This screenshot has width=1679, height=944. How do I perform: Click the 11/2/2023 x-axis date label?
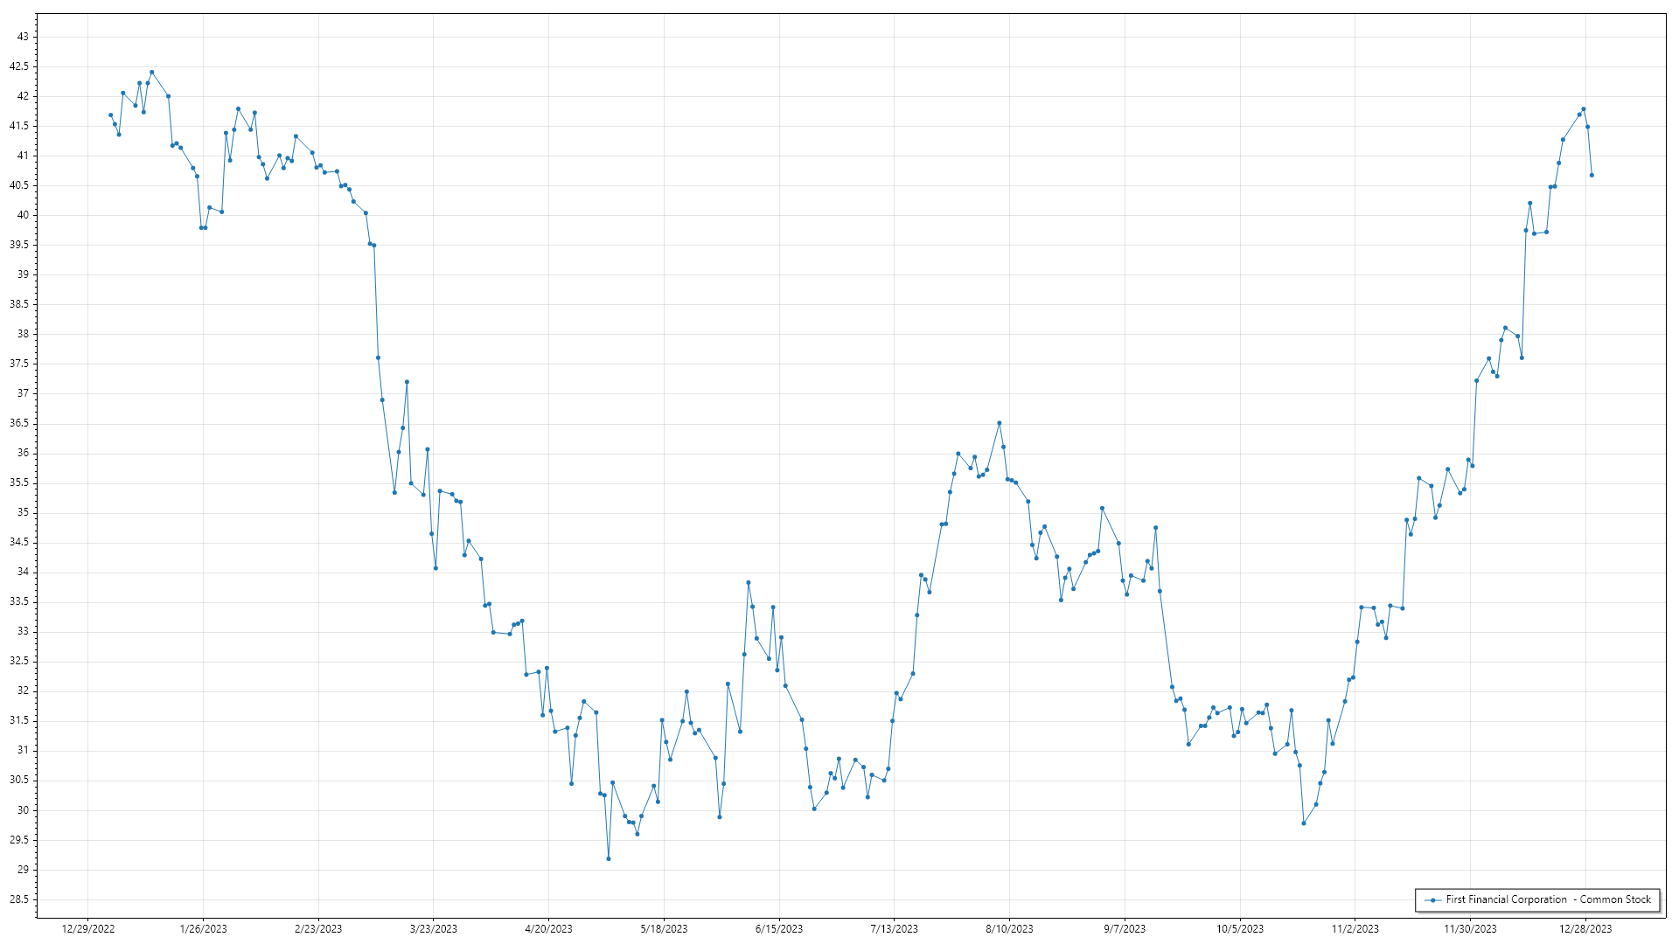coord(1355,929)
